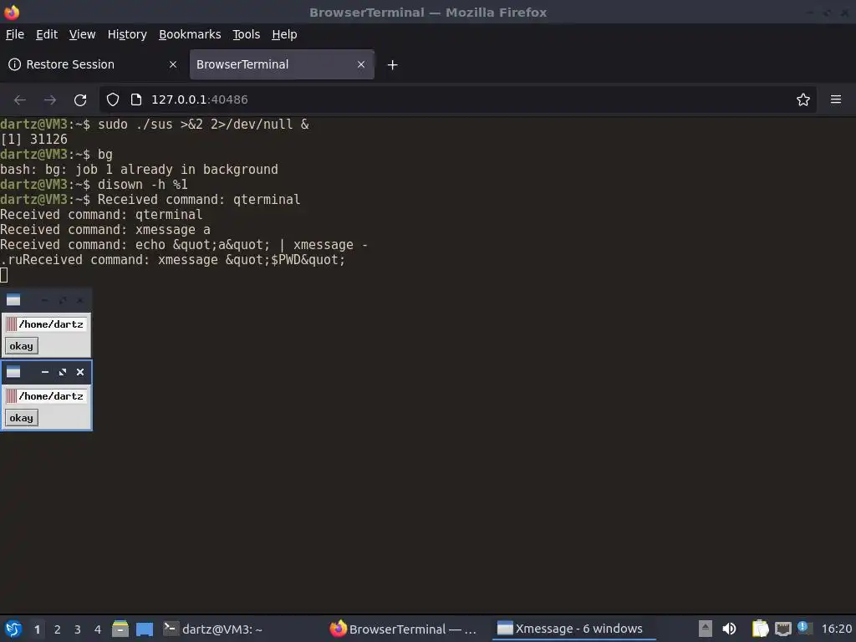Switch to the Restore Session tab
The height and width of the screenshot is (642, 856).
93,64
